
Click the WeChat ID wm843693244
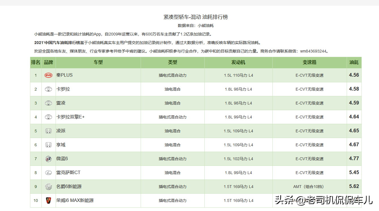pos(313,51)
